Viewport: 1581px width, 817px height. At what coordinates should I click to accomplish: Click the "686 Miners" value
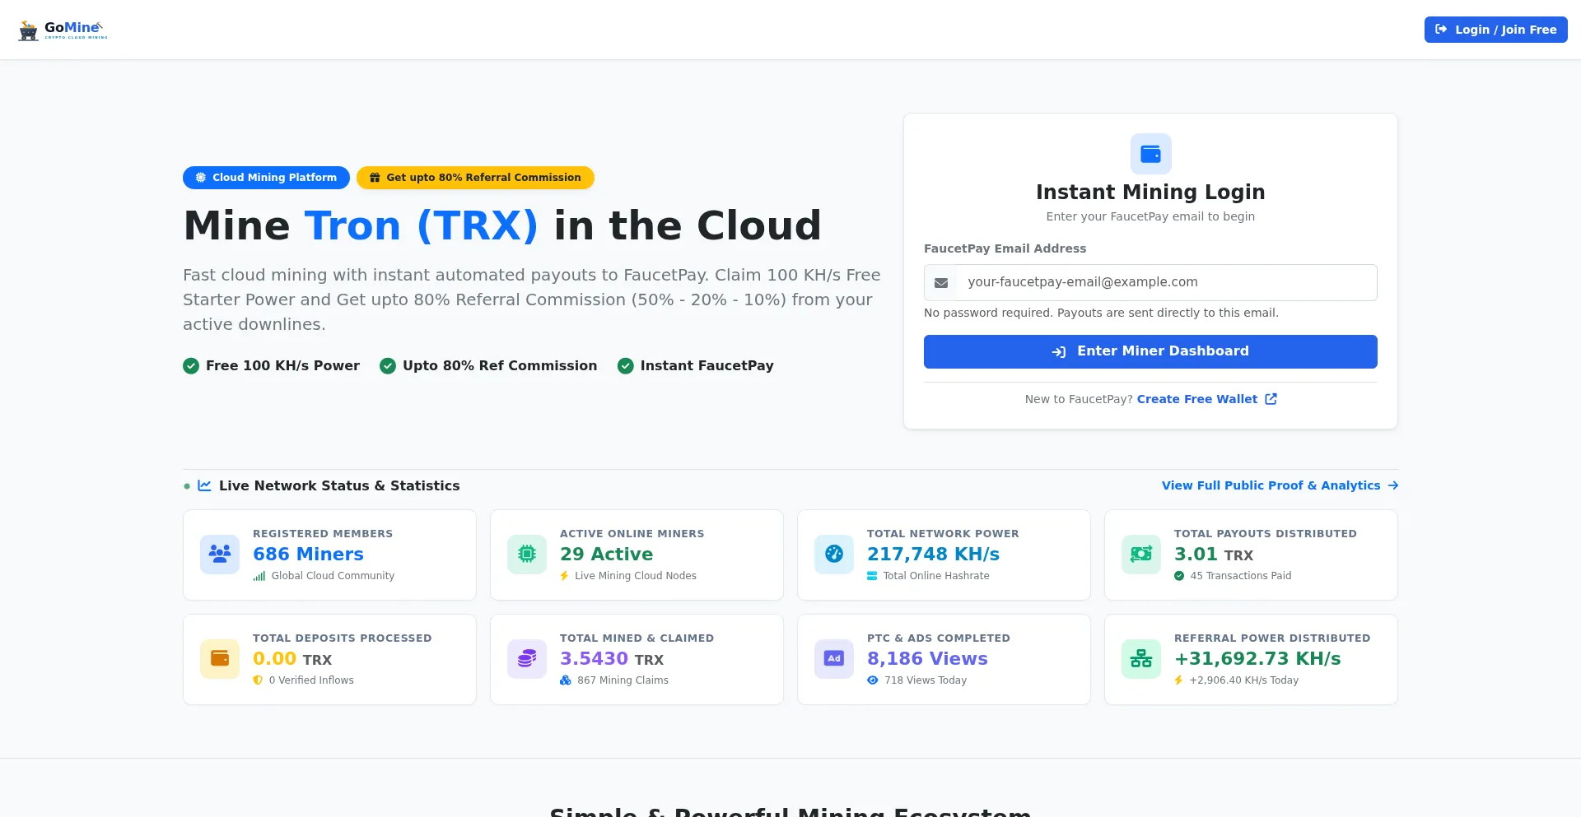(x=308, y=555)
